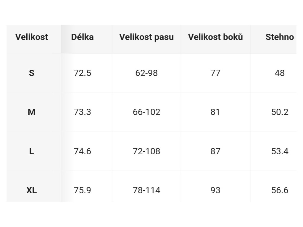
Task: Click the hip value 93
Action: (x=215, y=190)
